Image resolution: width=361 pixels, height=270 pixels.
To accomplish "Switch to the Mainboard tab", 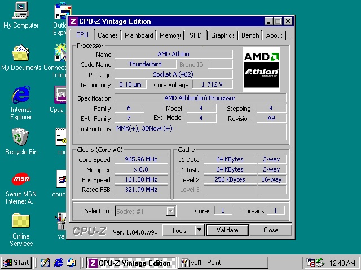I will [139, 35].
